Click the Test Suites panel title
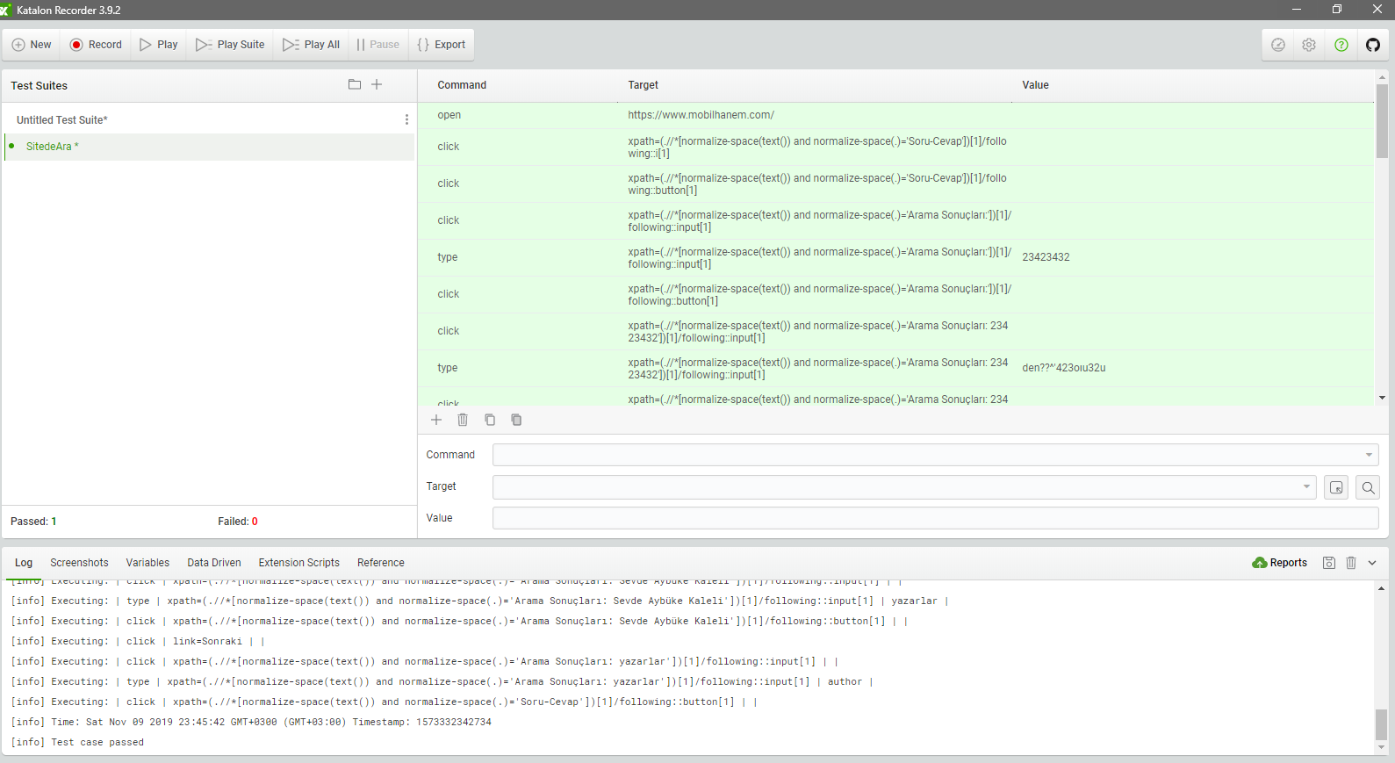Viewport: 1395px width, 763px height. (39, 85)
